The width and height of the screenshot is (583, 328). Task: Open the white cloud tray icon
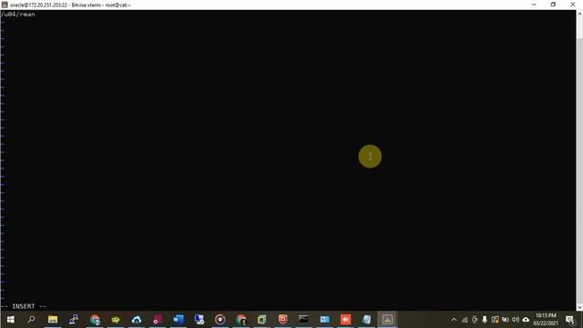pyautogui.click(x=526, y=320)
